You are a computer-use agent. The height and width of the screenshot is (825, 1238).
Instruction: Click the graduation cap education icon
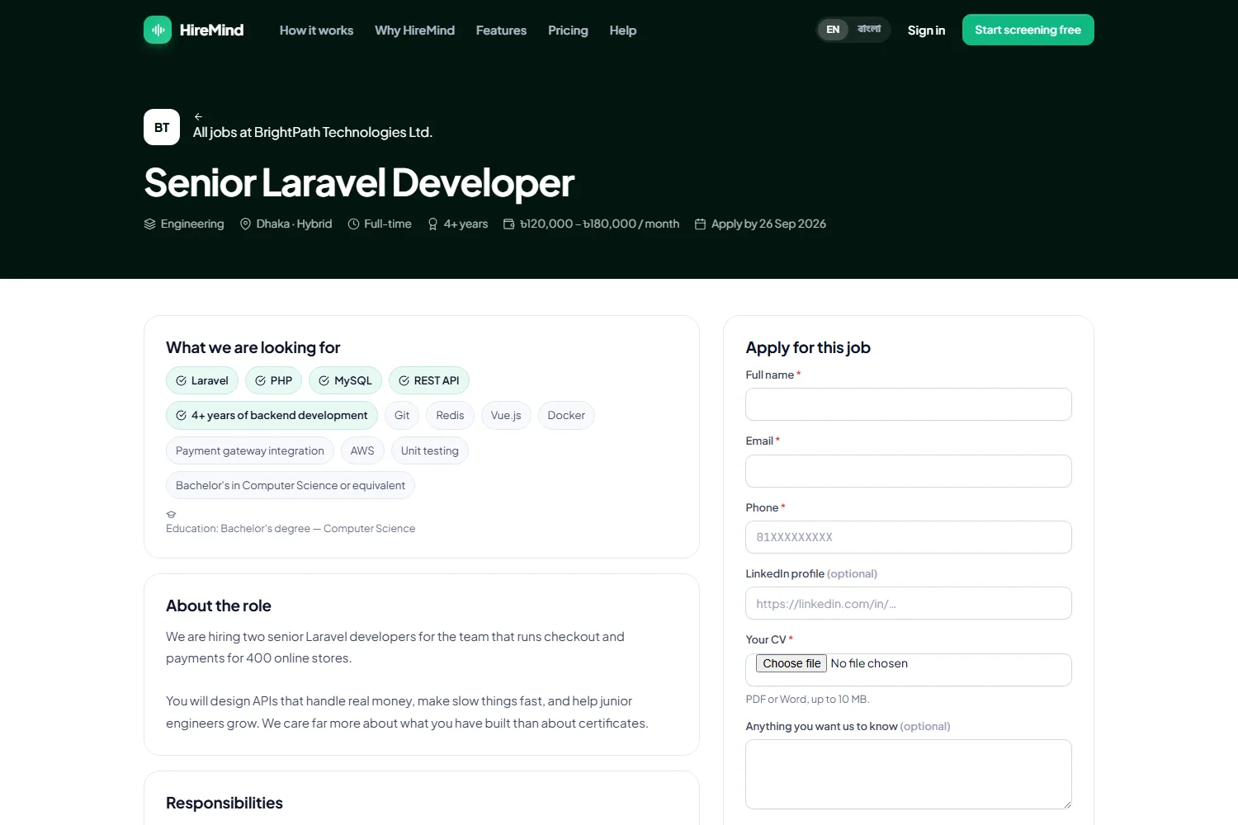click(171, 514)
